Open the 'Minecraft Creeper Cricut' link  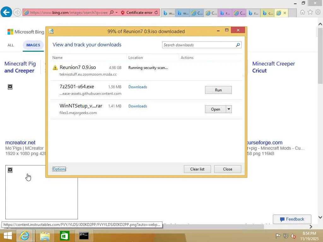(273, 67)
